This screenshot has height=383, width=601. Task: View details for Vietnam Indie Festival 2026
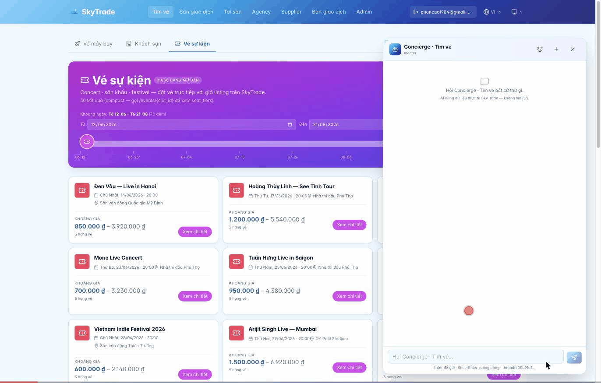click(x=195, y=374)
